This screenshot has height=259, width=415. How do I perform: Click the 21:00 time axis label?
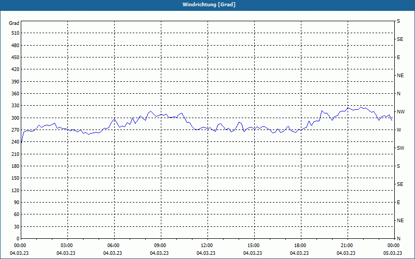(347, 246)
